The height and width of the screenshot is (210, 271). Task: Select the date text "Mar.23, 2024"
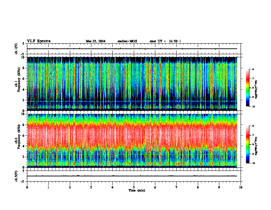click(95, 41)
